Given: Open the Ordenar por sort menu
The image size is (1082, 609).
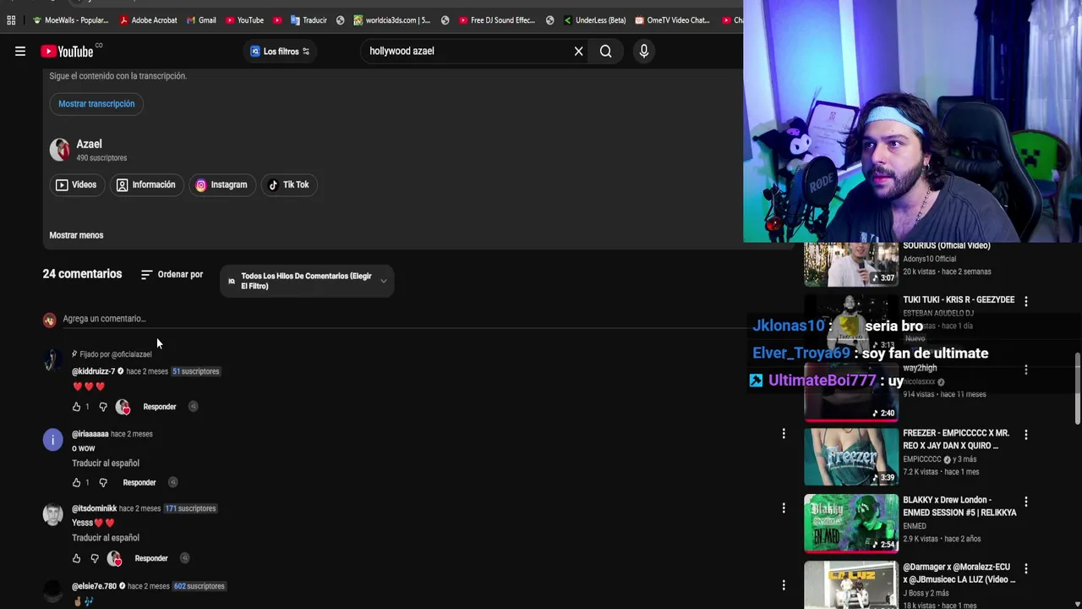Looking at the screenshot, I should click(172, 275).
